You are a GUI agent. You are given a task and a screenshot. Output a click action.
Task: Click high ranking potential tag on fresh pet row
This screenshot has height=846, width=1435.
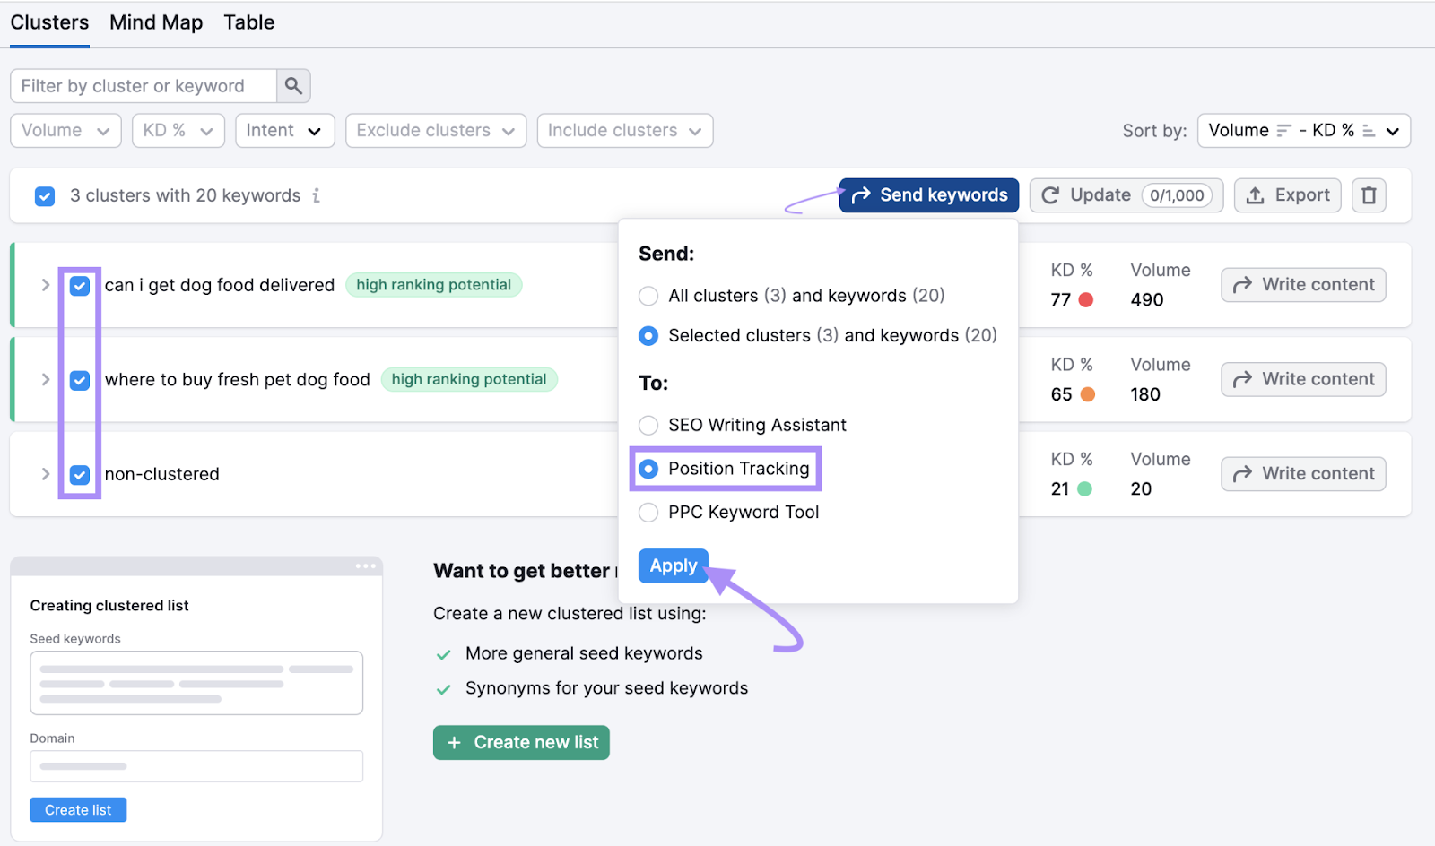[469, 380]
